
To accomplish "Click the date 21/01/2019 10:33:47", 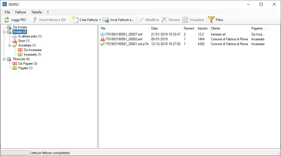I will [x=166, y=34].
